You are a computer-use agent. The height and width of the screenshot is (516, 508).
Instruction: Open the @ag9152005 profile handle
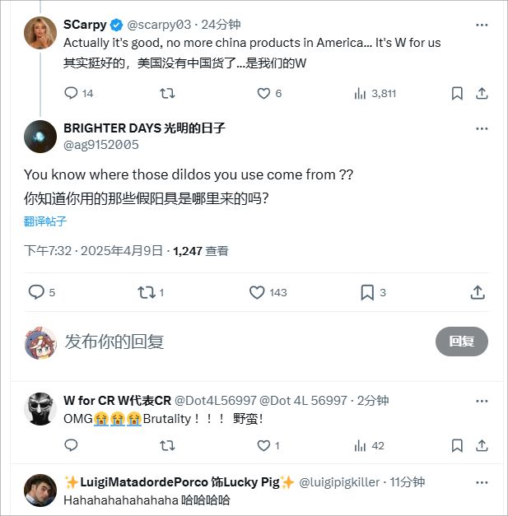tap(101, 145)
